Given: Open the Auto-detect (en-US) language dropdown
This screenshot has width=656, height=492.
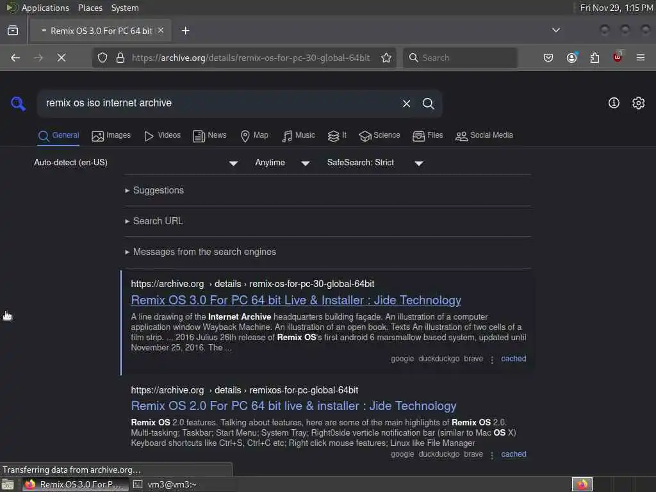Looking at the screenshot, I should point(136,163).
